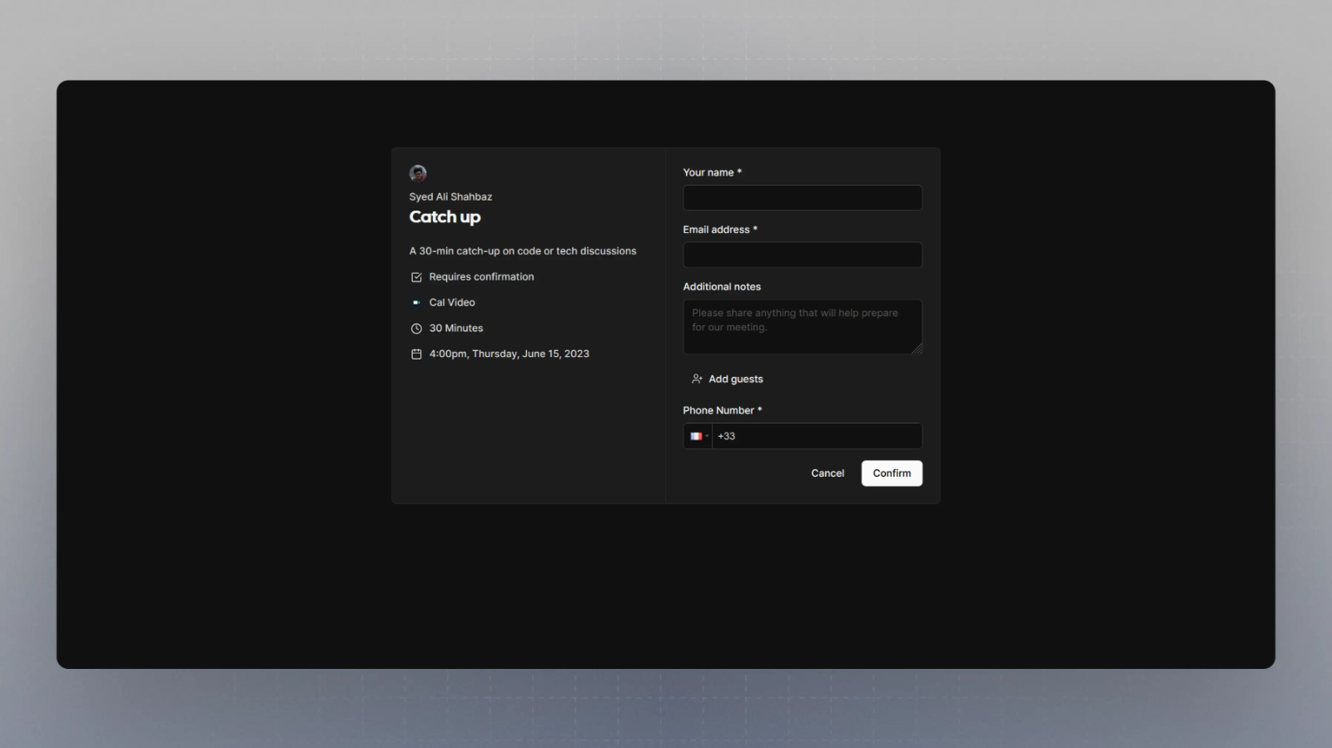This screenshot has height=748, width=1332.
Task: Click the Catch up event title
Action: click(445, 217)
